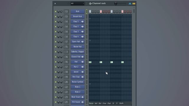Open the Break Kick channel button

click(x=77, y=16)
